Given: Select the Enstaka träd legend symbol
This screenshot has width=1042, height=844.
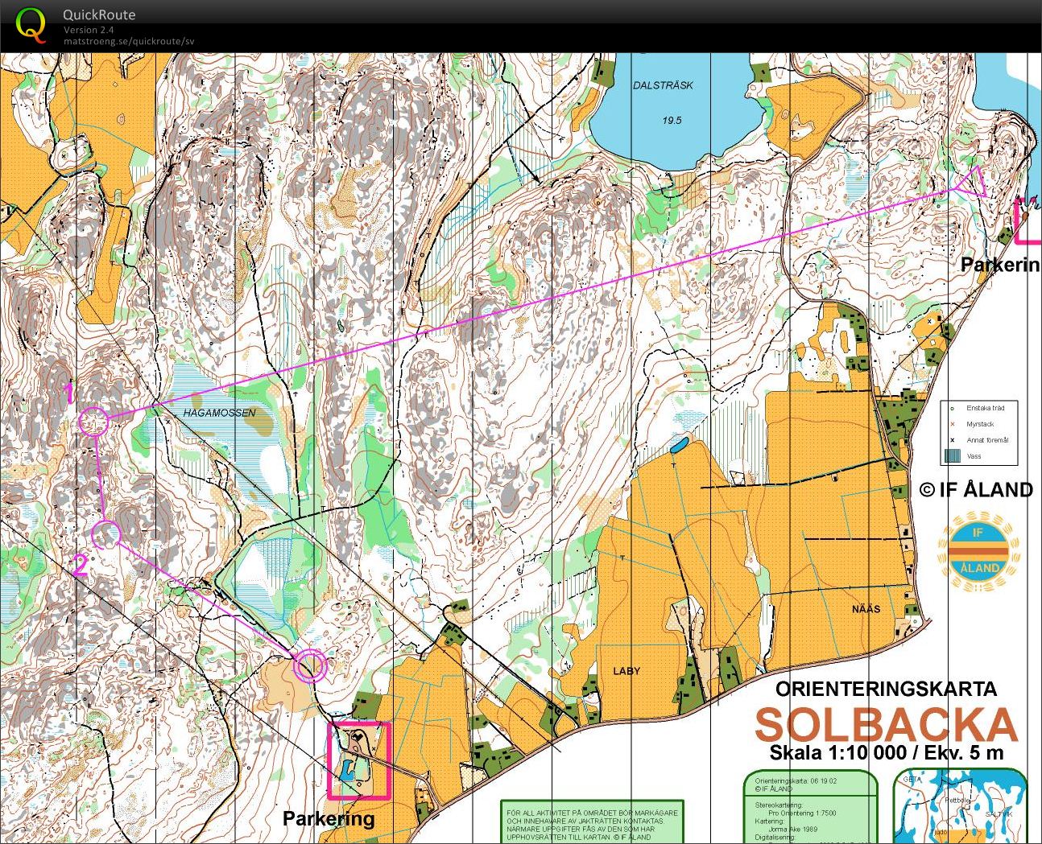Looking at the screenshot, I should coord(953,409).
